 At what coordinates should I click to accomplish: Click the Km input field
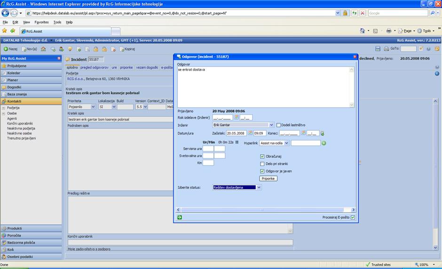click(208, 163)
